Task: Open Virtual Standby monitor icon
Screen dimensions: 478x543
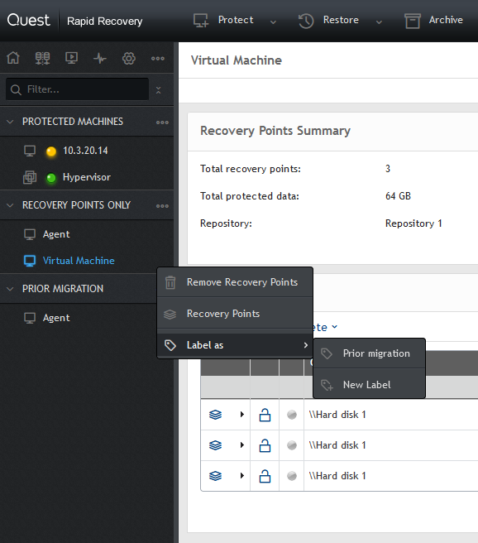Action: coord(72,58)
